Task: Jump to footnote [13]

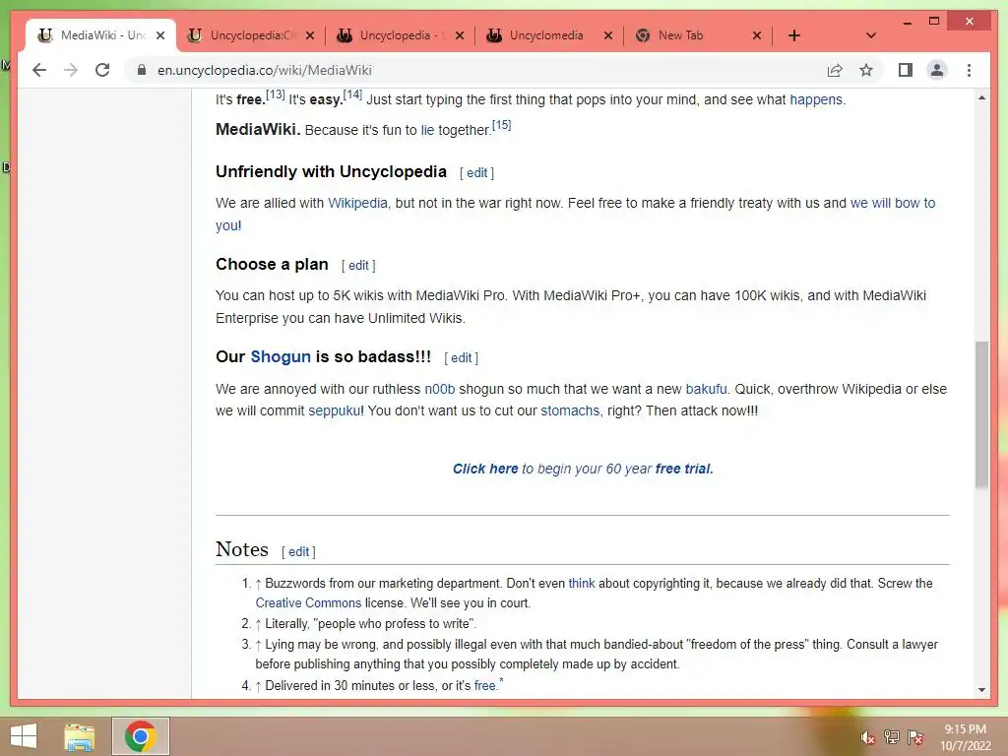Action: coord(276,94)
